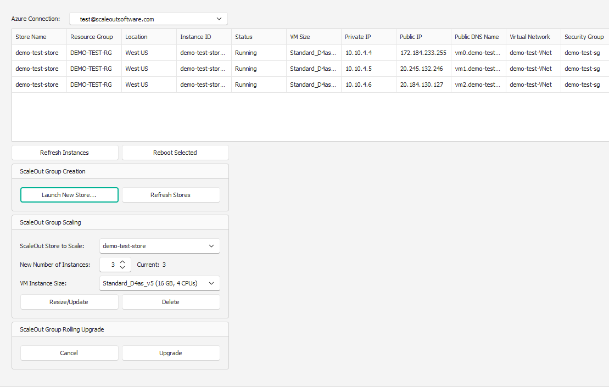Click Refresh Stores
Image resolution: width=609 pixels, height=387 pixels.
tap(171, 195)
